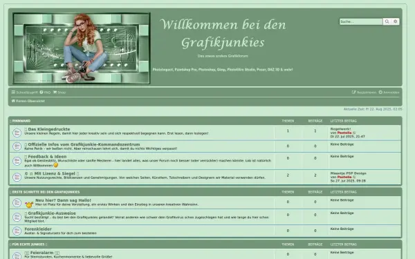Viewport: 415px width, 259px height.
Task: Click forum icon beside Das Kleingedruckte
Action: point(17,133)
